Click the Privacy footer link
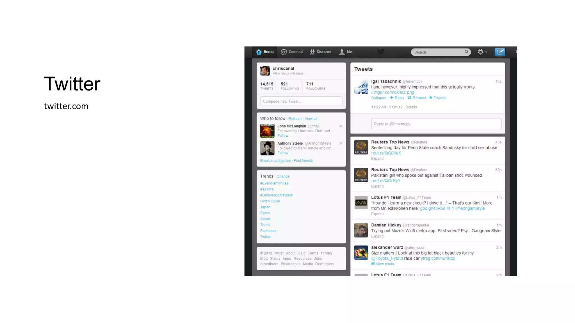Image resolution: width=575 pixels, height=323 pixels. (x=327, y=253)
